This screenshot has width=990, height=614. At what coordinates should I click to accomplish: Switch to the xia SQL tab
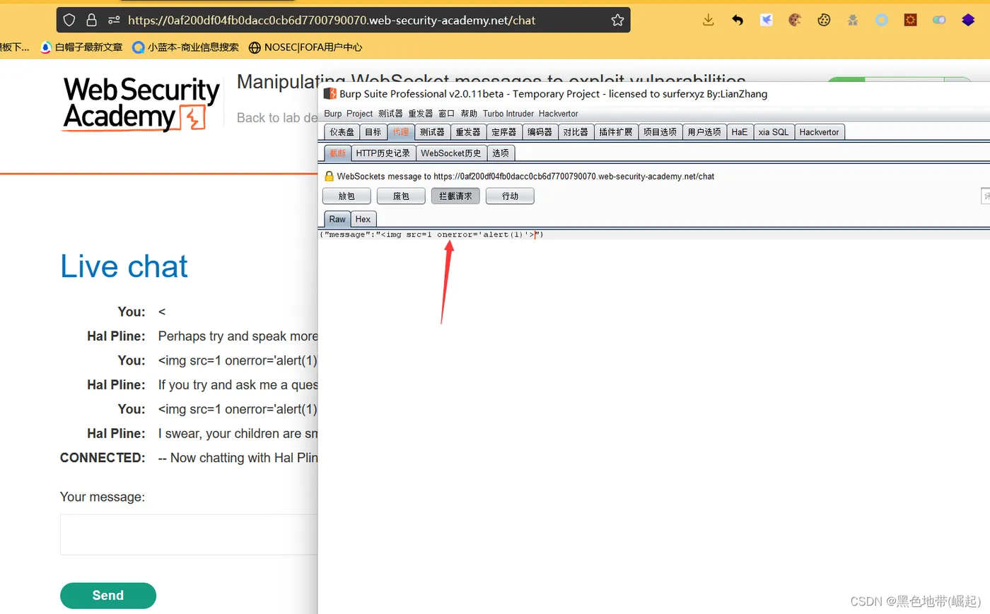click(x=774, y=132)
